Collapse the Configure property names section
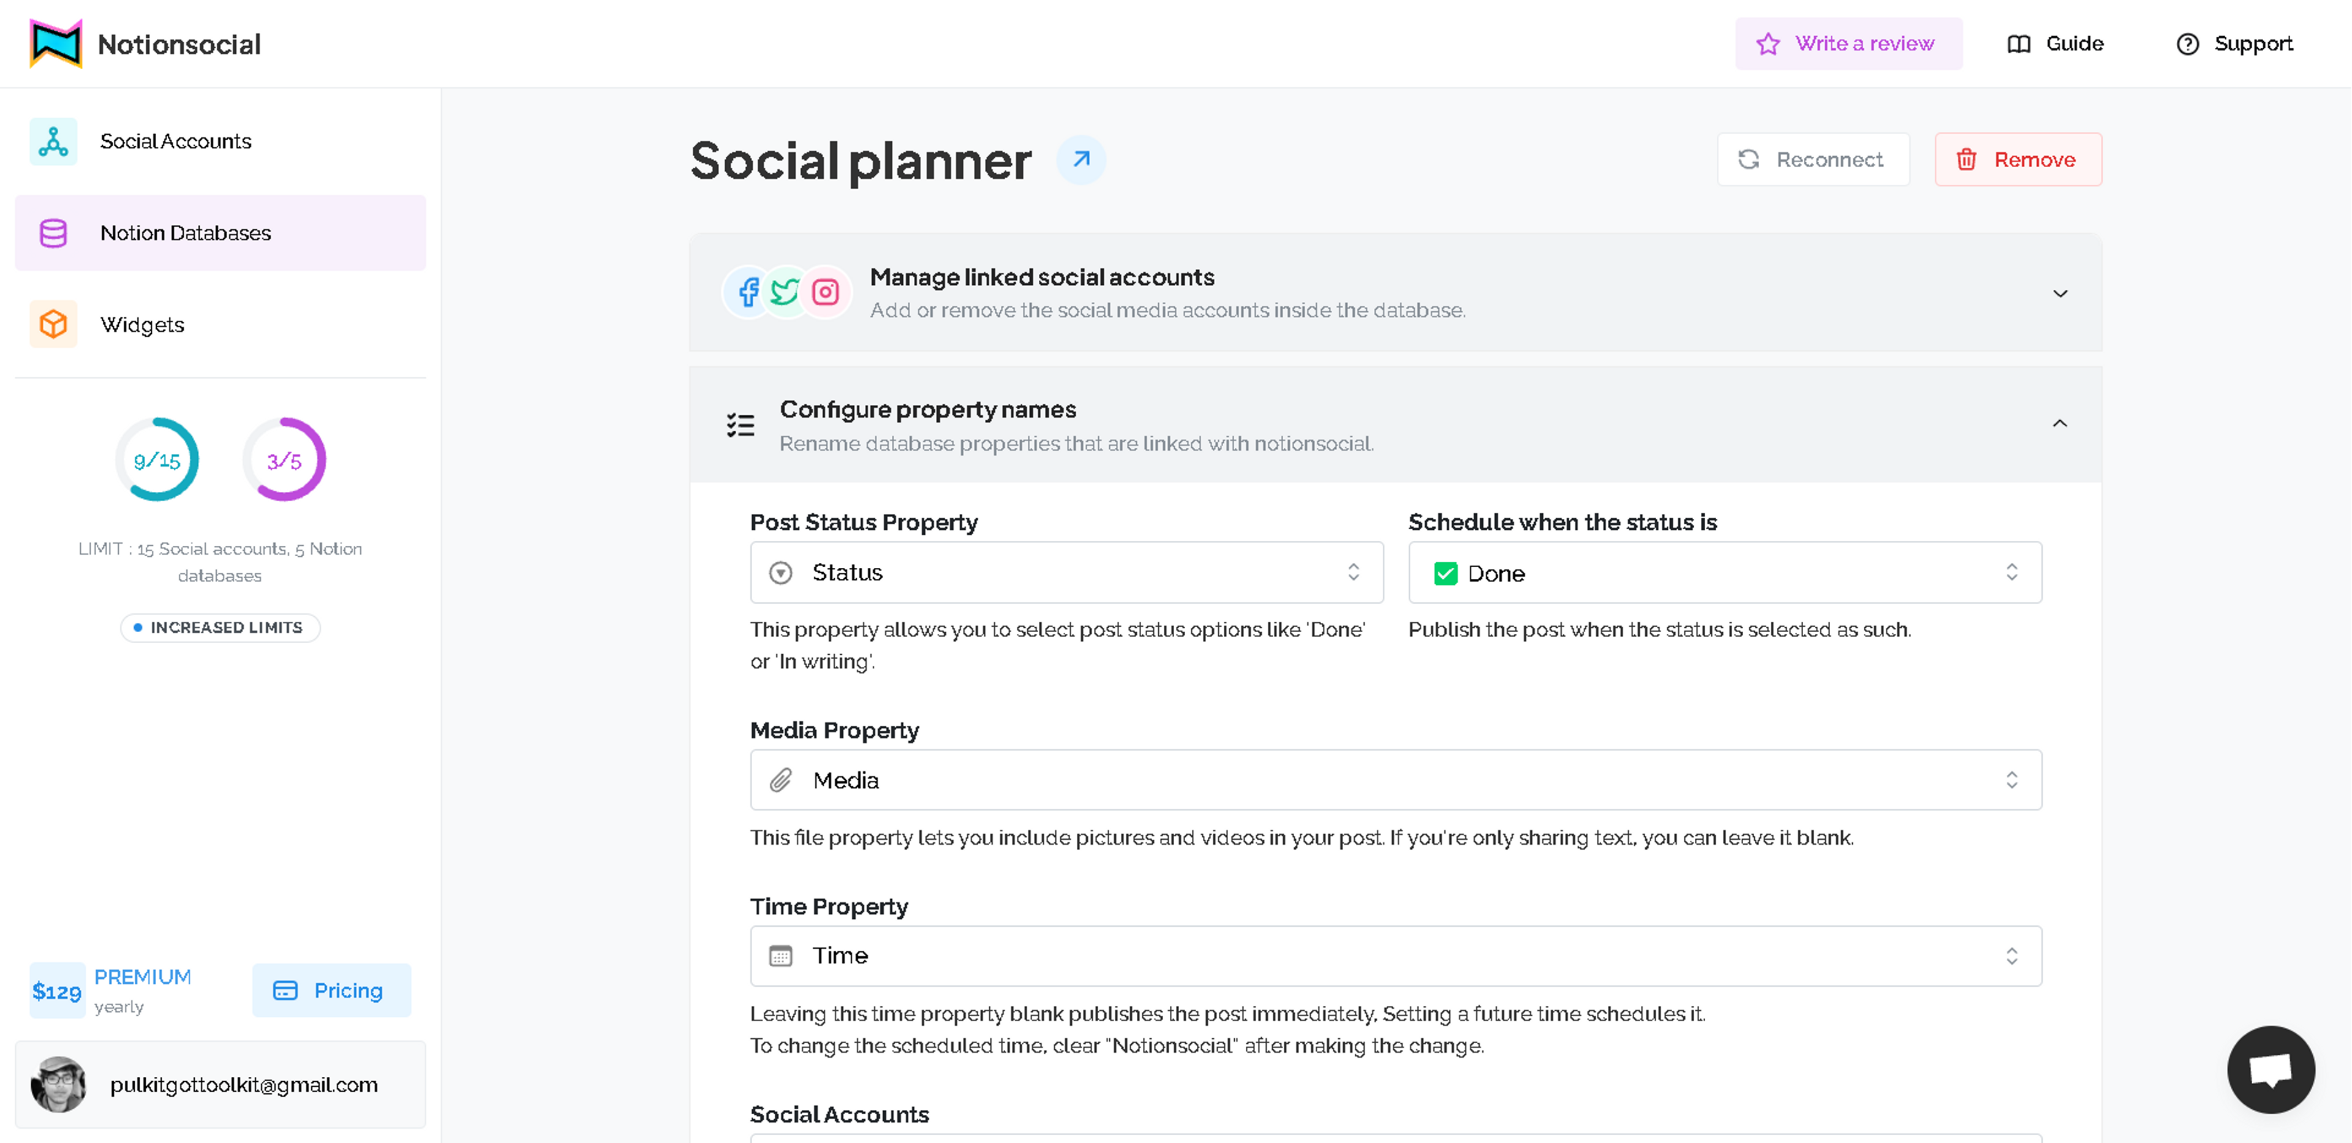The image size is (2352, 1143). [2060, 424]
